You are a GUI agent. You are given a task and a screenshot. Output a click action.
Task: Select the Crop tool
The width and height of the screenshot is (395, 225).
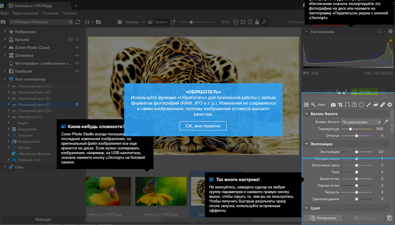point(340,105)
